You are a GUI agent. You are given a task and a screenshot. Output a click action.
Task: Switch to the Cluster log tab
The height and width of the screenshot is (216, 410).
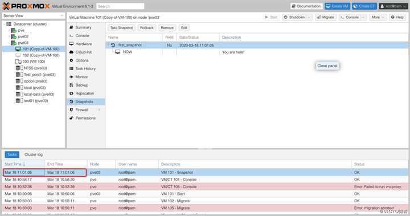point(34,154)
